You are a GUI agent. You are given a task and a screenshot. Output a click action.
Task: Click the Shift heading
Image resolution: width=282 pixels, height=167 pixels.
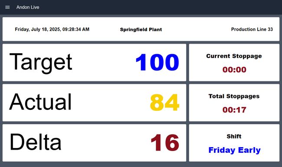click(234, 136)
